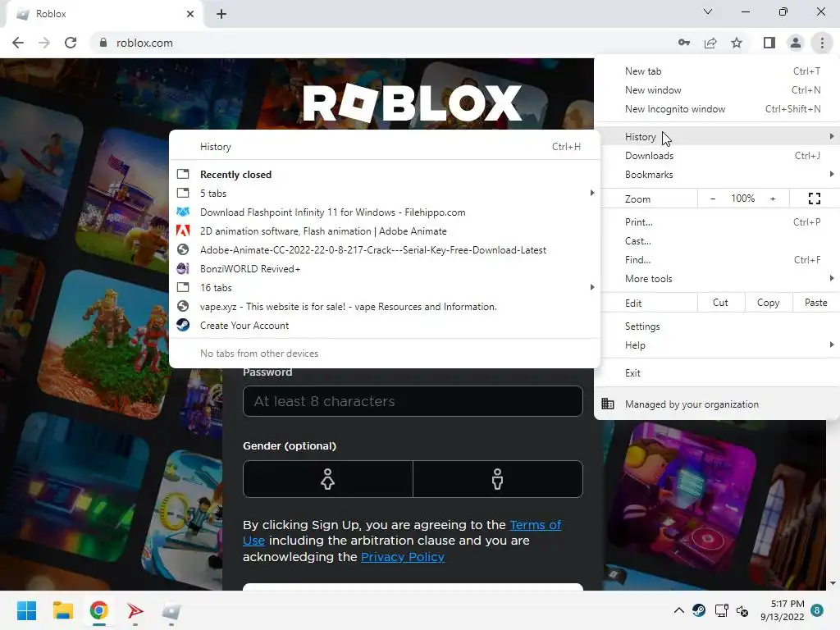This screenshot has width=840, height=630.
Task: Select New tab from the menu
Action: tap(717, 71)
